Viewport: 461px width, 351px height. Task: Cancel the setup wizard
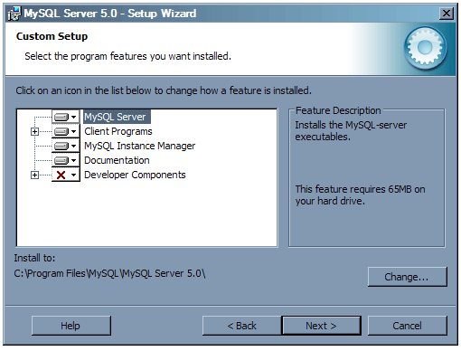click(x=408, y=326)
